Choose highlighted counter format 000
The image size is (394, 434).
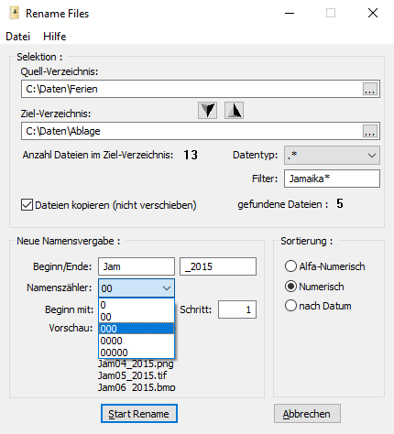pyautogui.click(x=137, y=329)
